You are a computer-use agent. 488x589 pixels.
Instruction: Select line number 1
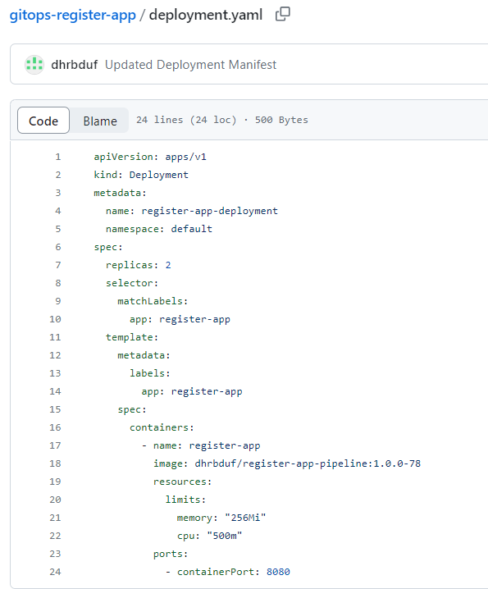point(58,157)
